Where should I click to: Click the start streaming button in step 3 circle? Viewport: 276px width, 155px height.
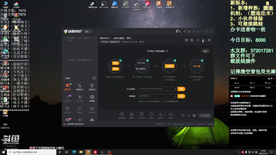(170, 66)
